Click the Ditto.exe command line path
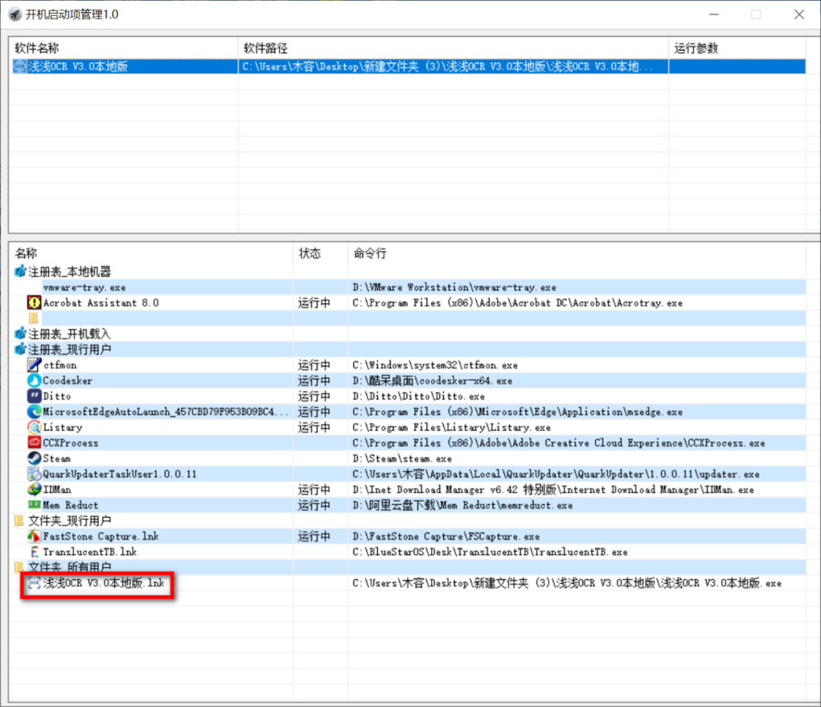The height and width of the screenshot is (707, 821). coord(418,396)
